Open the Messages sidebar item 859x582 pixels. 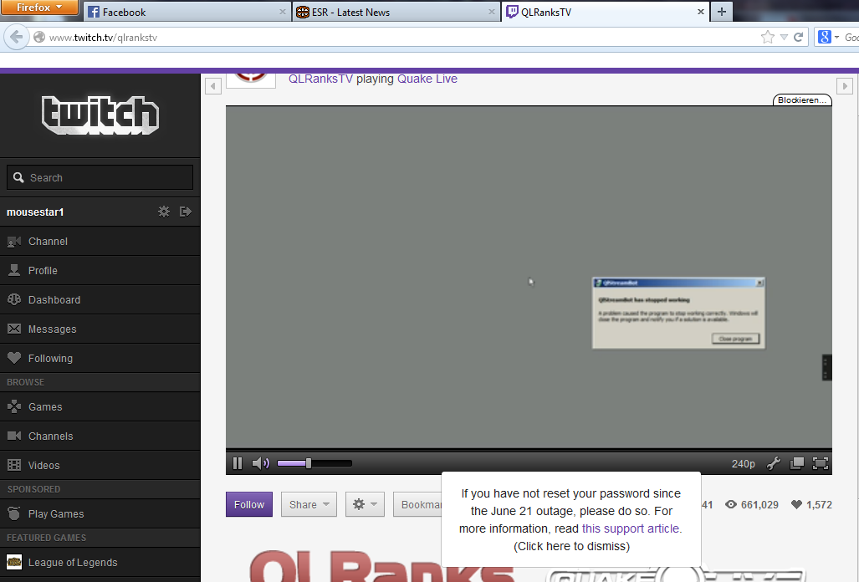[52, 329]
